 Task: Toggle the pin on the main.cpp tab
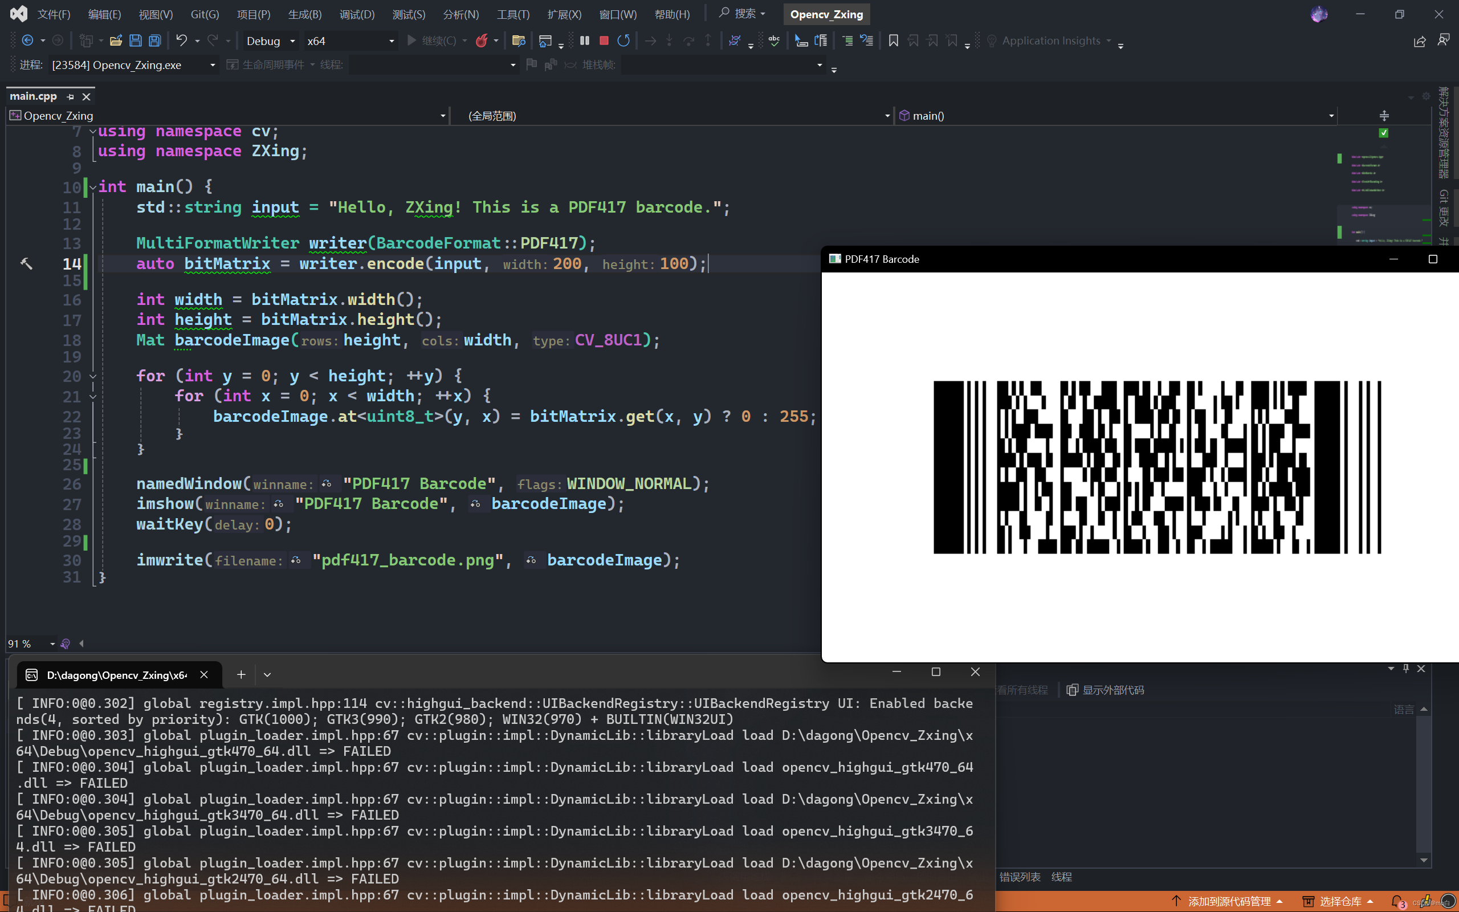point(71,96)
